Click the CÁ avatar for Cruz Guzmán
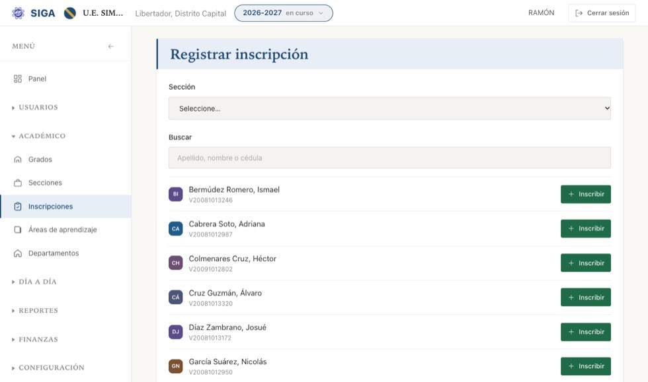Image resolution: width=648 pixels, height=382 pixels. (x=176, y=297)
